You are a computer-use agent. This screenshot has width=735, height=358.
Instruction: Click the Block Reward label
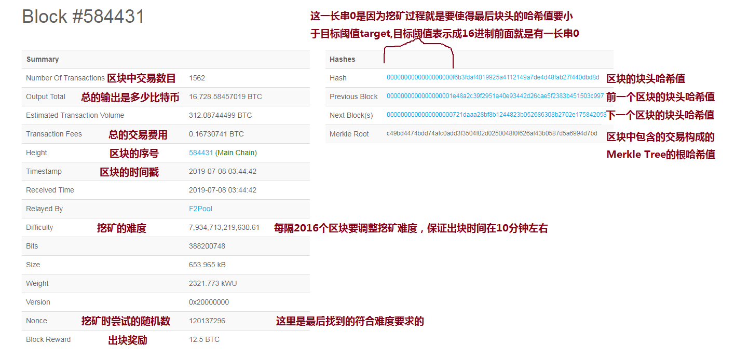[x=48, y=339]
